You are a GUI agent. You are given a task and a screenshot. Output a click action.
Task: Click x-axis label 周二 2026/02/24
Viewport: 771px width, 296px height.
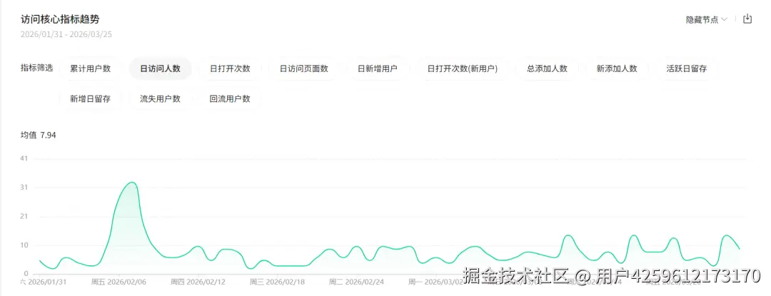pos(355,282)
